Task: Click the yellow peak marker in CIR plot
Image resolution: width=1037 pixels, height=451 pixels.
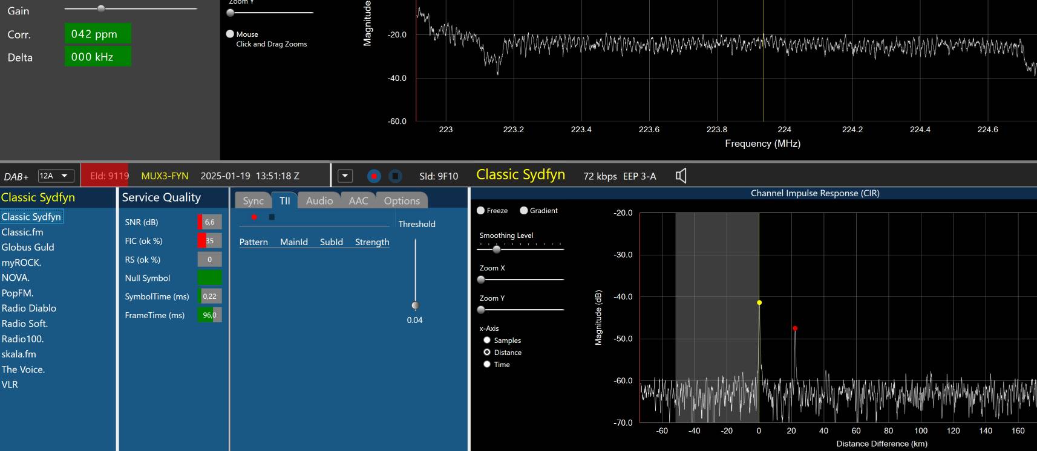Action: click(x=759, y=302)
